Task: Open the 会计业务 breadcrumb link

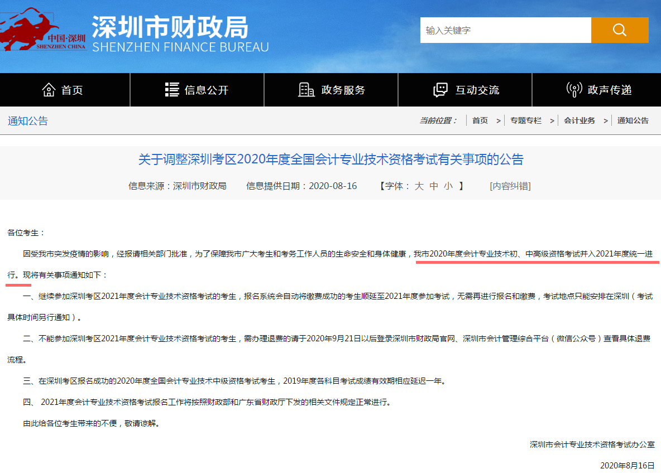Action: tap(581, 120)
